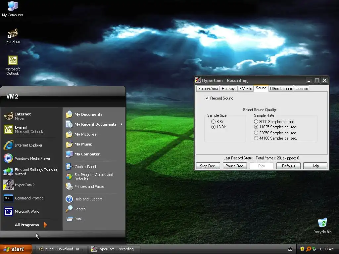Select the Recycle Bin desktop icon
Screen dimensions: 339x254
322,226
